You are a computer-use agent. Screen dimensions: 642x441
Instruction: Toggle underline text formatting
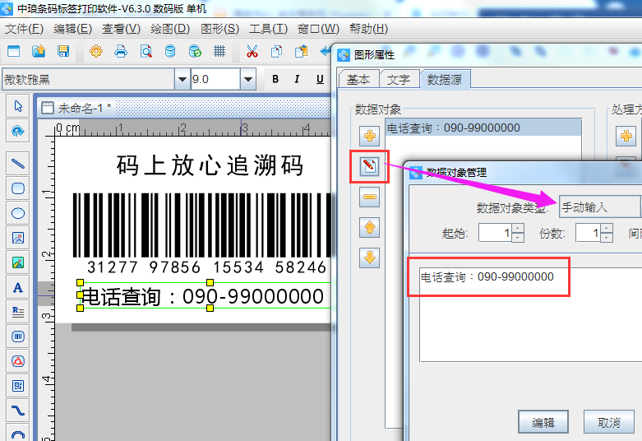[320, 80]
